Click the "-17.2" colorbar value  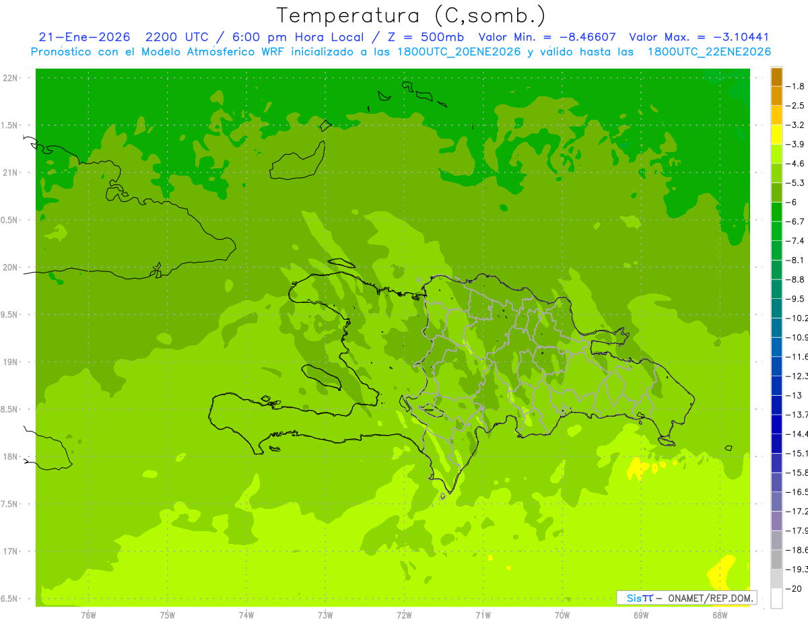(x=798, y=512)
